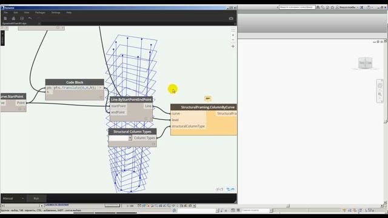Click the Revit search input field
The height and width of the screenshot is (218, 388).
click(x=297, y=7)
